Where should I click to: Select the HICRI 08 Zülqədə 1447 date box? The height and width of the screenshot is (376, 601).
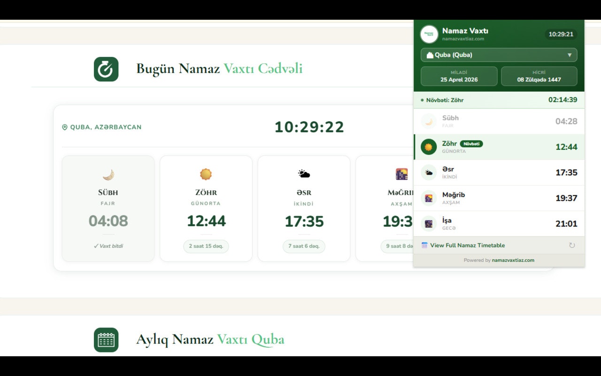tap(539, 76)
